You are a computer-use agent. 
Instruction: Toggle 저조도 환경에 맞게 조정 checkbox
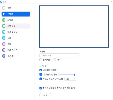tap(41, 79)
